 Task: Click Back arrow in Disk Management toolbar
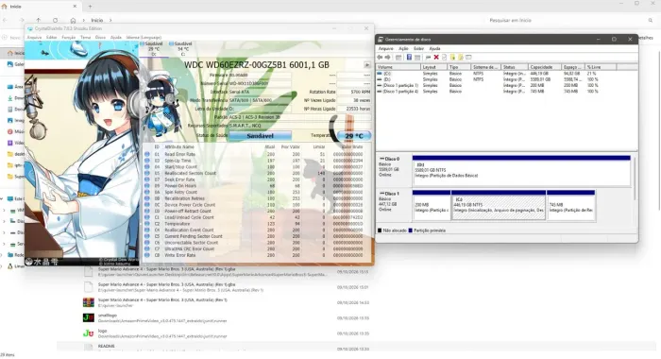coord(380,58)
